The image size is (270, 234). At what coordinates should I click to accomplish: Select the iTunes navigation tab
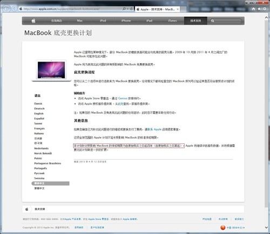pos(172,20)
